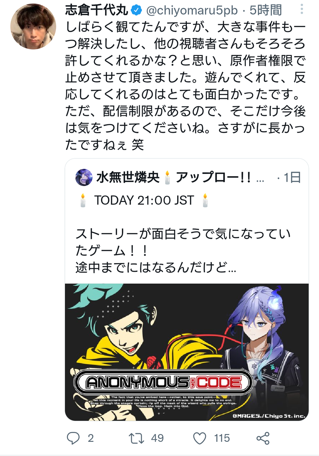Screen dimensions: 319x456
Task: Select the main tweet body text
Action: [185, 84]
